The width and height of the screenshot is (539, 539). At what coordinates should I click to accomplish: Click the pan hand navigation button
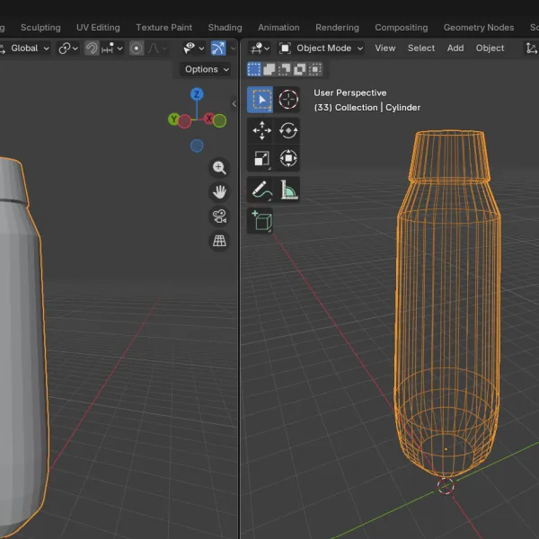point(219,192)
